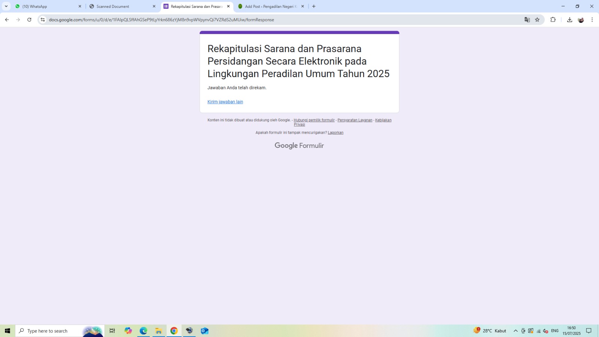Go back to the previous page
The image size is (599, 337).
tap(7, 20)
